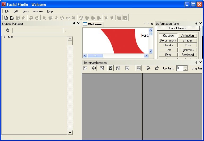Click the main toolbar Redo arrow
The height and width of the screenshot is (141, 204).
point(37,18)
